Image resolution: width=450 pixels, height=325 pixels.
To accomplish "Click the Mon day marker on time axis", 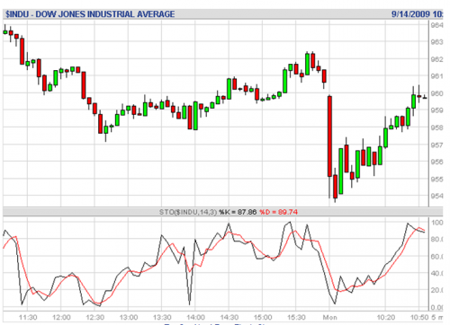I will (329, 317).
